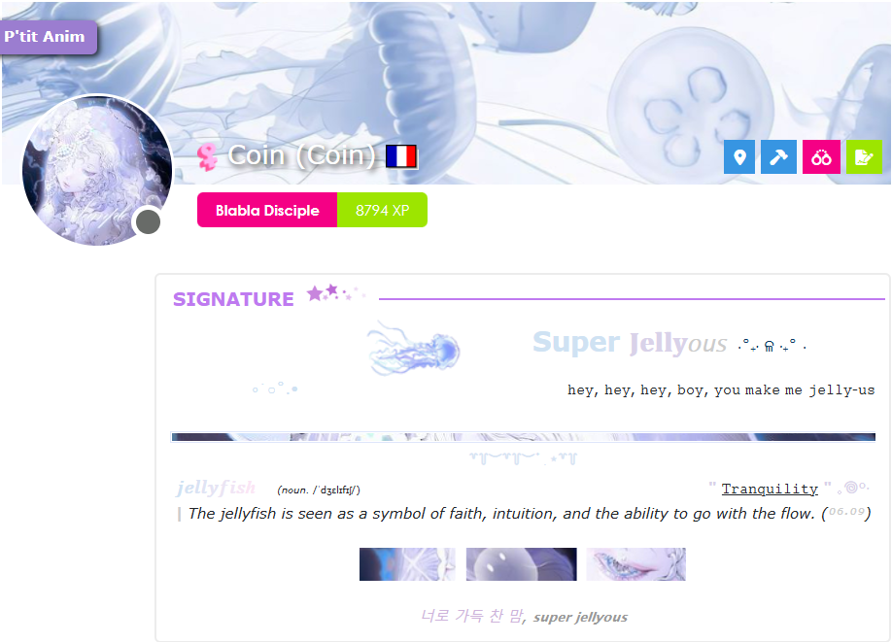This screenshot has height=642, width=892.
Task: Click the pink binoculars icon
Action: (x=821, y=157)
